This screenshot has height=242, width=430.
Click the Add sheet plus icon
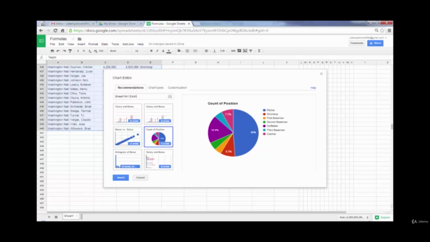(49, 216)
